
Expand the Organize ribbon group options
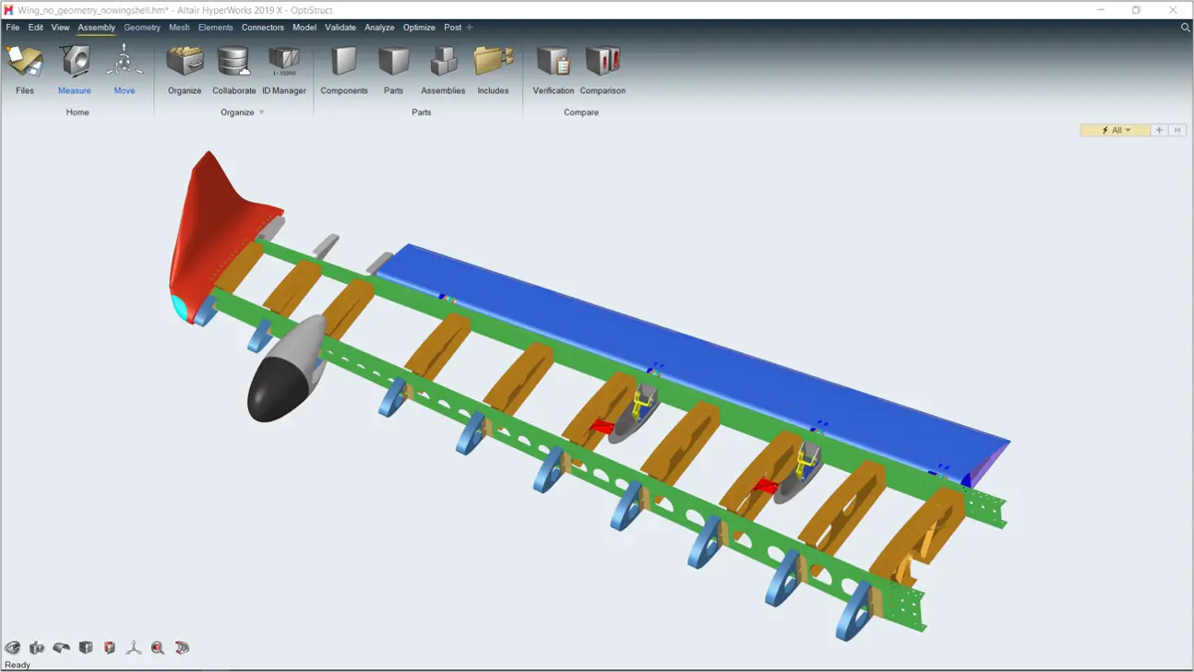262,112
